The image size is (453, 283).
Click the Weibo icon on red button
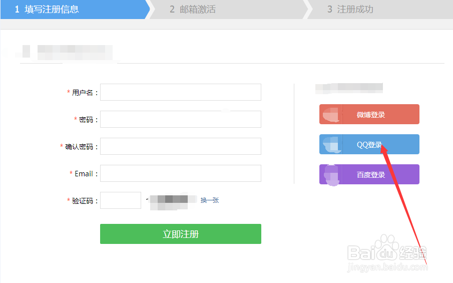coord(331,115)
